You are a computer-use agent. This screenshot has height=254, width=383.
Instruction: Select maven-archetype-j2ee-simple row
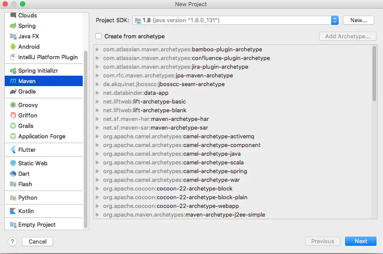(x=233, y=215)
